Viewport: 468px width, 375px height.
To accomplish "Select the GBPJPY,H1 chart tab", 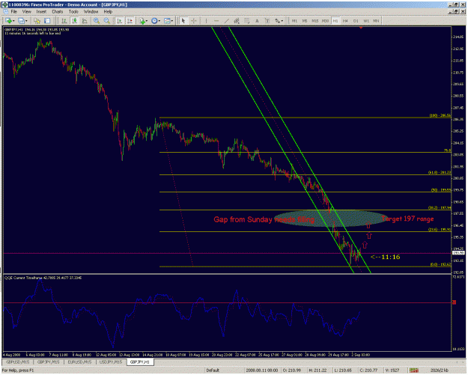I will coord(140,362).
